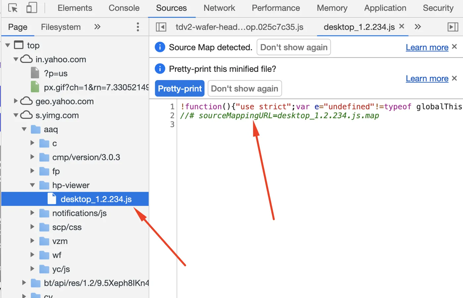Open the Network panel
The width and height of the screenshot is (463, 298).
219,8
